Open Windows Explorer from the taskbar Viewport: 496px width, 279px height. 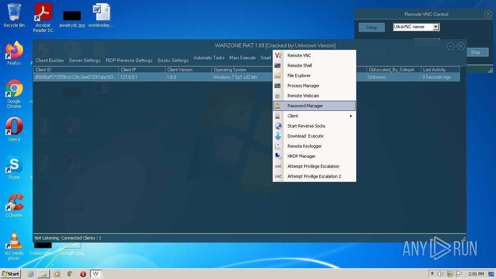(44, 274)
